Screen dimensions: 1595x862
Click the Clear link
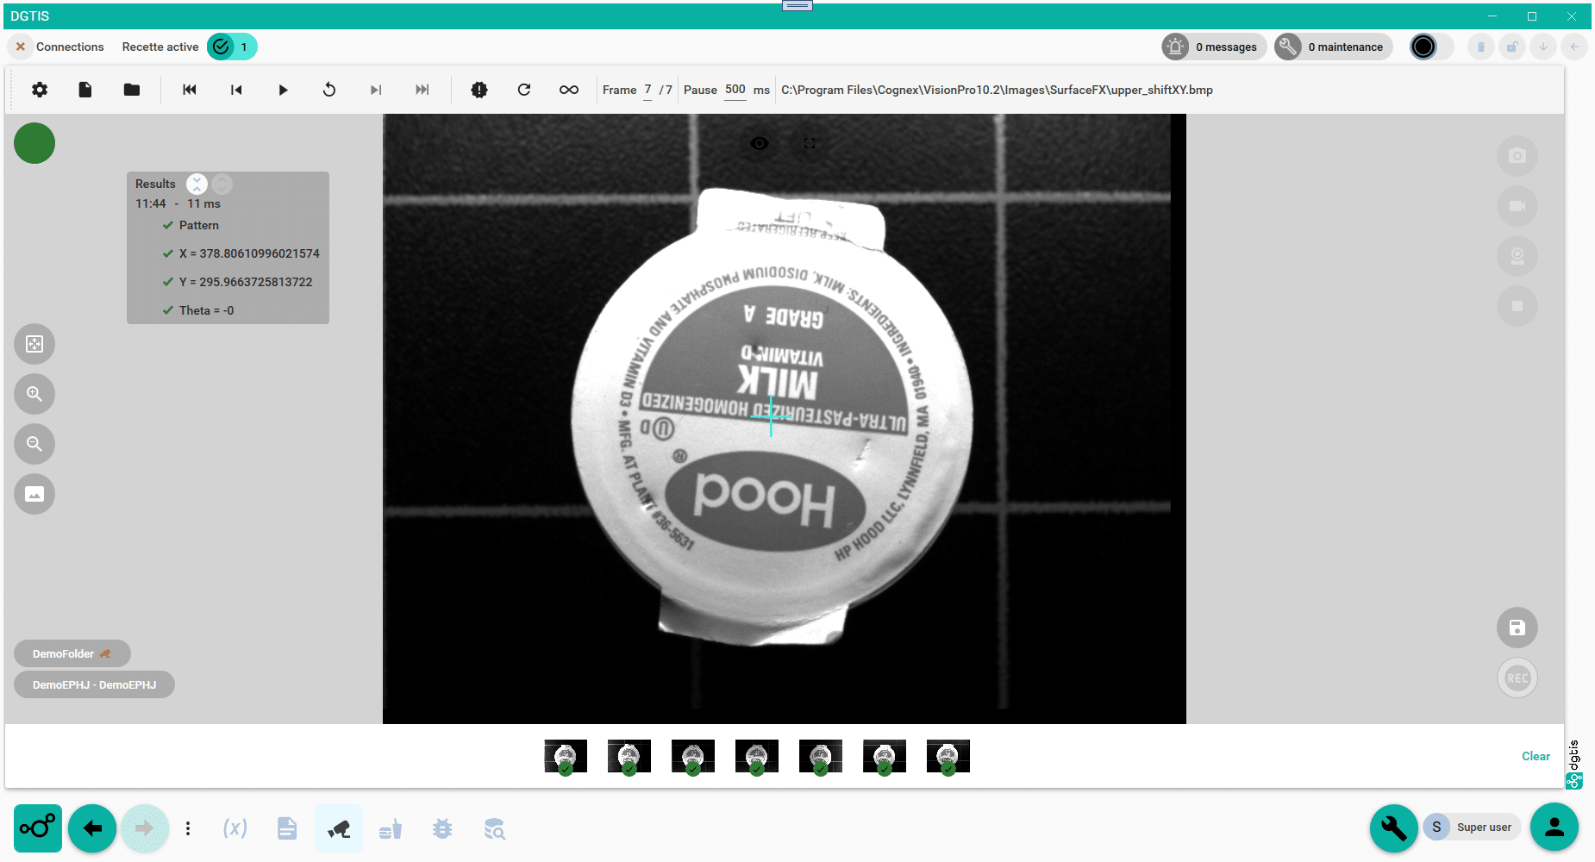[x=1535, y=756]
